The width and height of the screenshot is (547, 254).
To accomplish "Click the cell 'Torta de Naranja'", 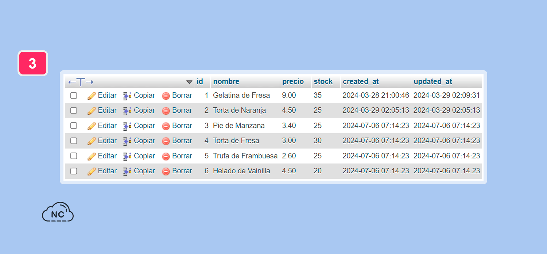I will point(240,110).
